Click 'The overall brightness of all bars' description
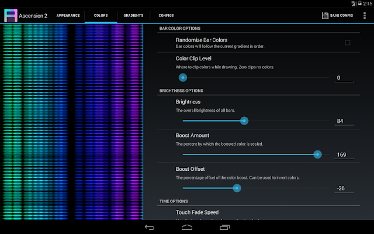374x234 pixels. (205, 111)
